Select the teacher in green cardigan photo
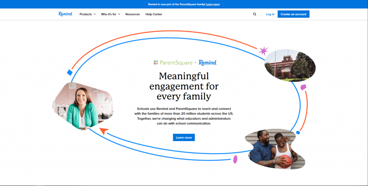The width and height of the screenshot is (368, 186). [x=83, y=106]
